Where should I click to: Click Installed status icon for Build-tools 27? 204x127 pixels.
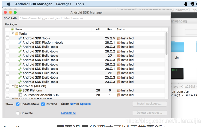(119, 56)
